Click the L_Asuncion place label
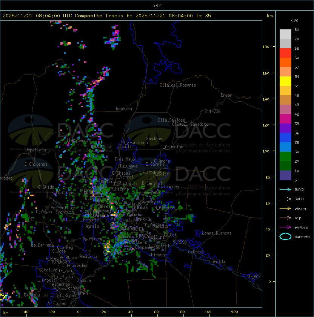The width and height of the screenshot is (314, 317). (x=172, y=147)
